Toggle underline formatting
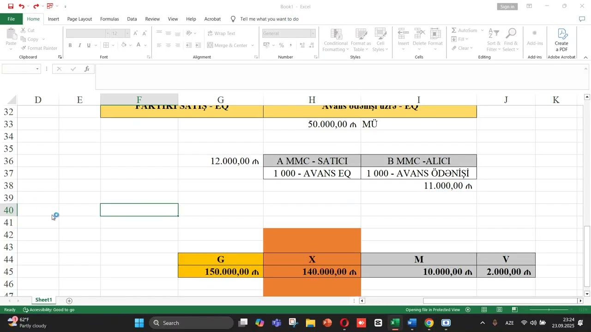This screenshot has height=332, width=591. 89,45
